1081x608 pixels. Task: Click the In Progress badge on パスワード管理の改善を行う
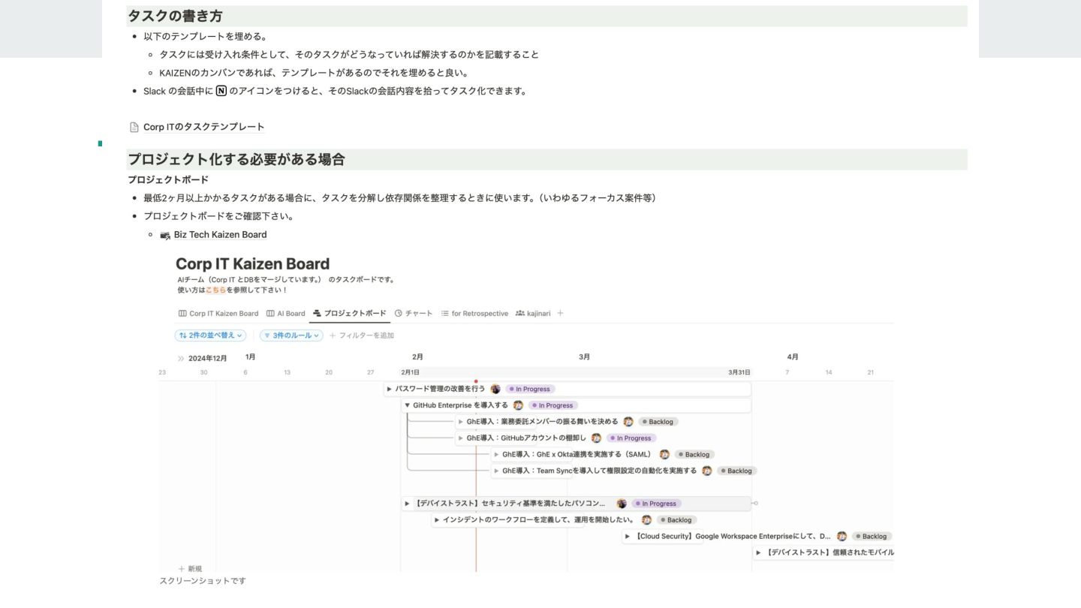tap(530, 389)
